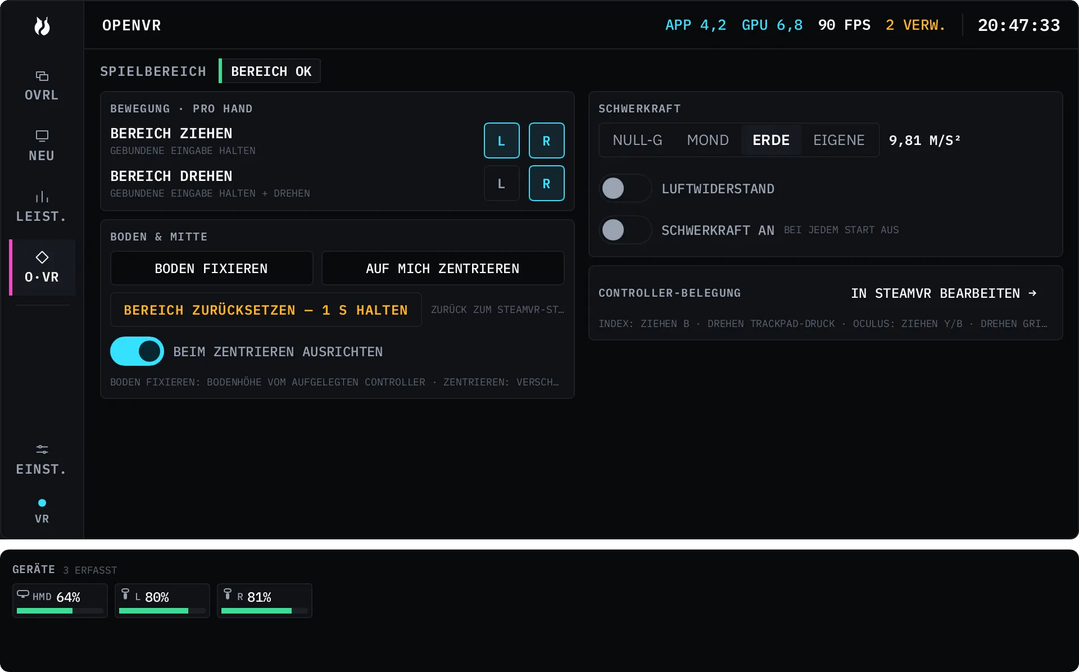
Task: Open the LEIST. performance sidebar item
Action: pos(42,207)
